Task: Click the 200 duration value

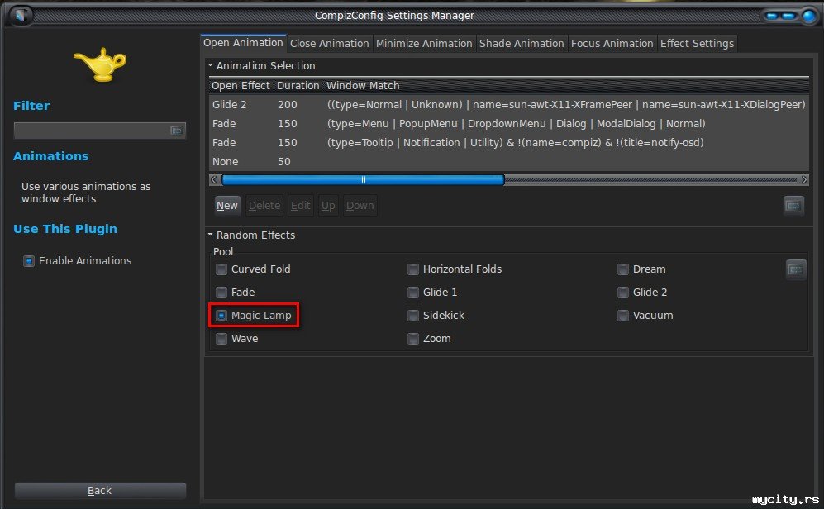Action: click(288, 105)
